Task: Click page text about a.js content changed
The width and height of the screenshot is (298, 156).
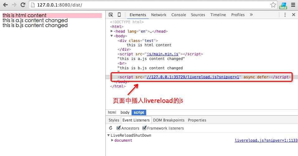Action: pos(35,21)
